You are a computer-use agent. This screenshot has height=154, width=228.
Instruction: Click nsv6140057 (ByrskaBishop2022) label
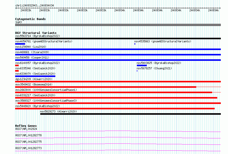38,63
